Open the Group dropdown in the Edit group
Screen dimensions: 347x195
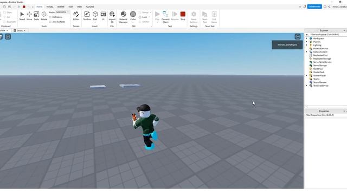[151, 12]
